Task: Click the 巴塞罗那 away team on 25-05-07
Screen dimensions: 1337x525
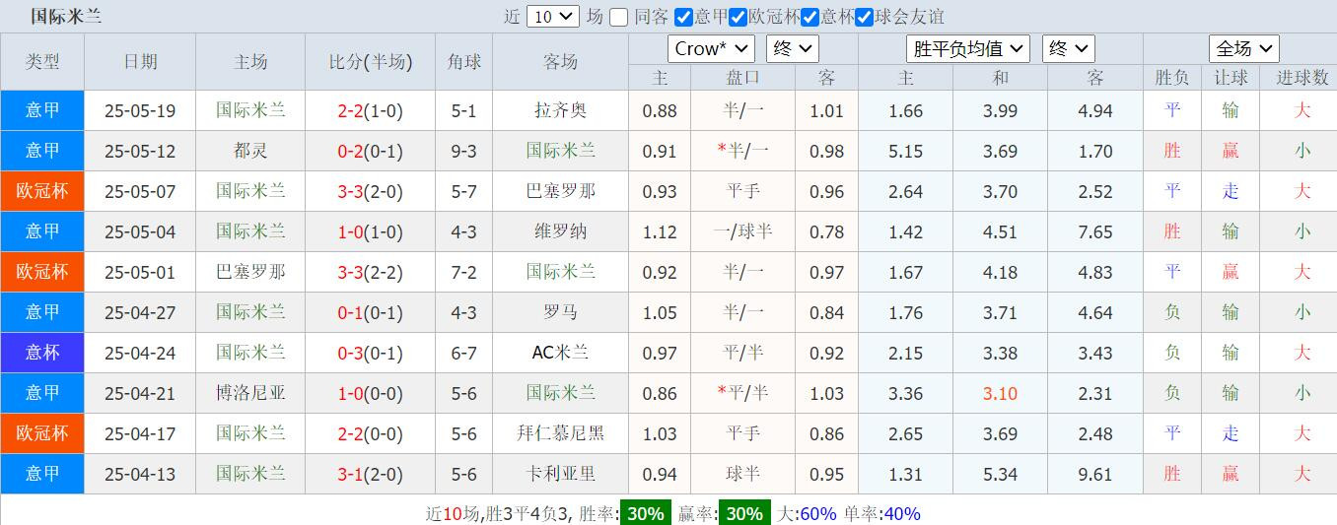Action: (x=561, y=191)
